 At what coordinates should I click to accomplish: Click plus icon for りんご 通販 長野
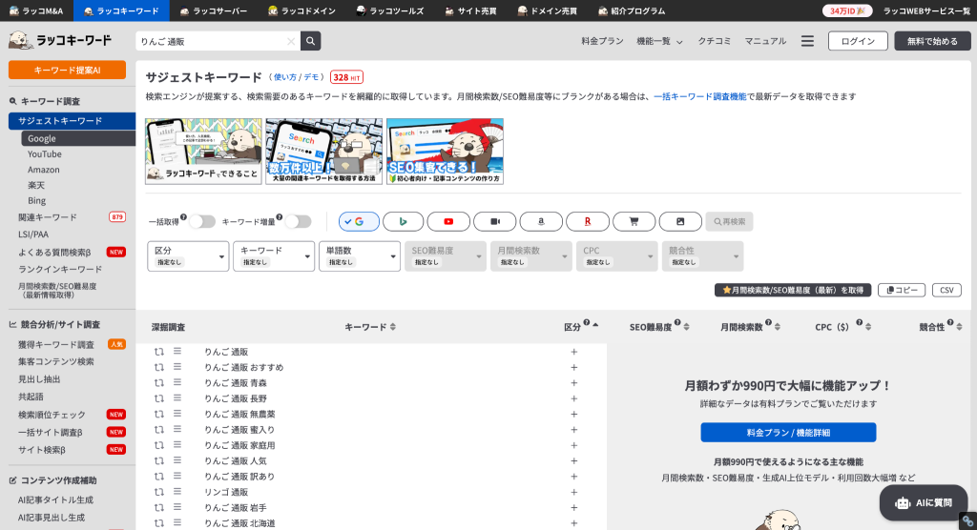pyautogui.click(x=573, y=398)
